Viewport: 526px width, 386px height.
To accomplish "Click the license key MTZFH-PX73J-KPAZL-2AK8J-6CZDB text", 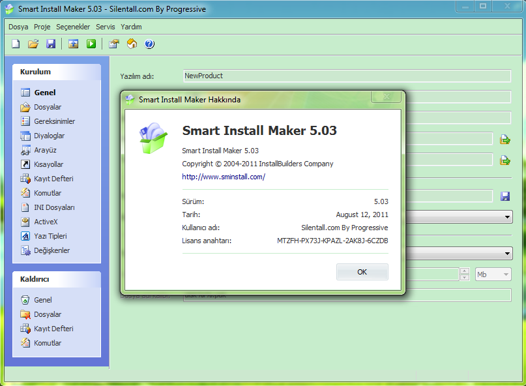I will coord(332,241).
